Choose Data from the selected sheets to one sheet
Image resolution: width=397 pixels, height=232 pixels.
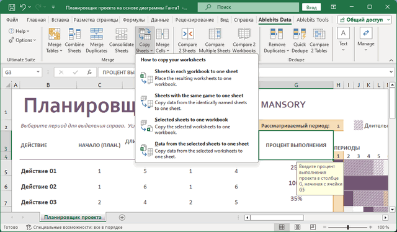197,150
